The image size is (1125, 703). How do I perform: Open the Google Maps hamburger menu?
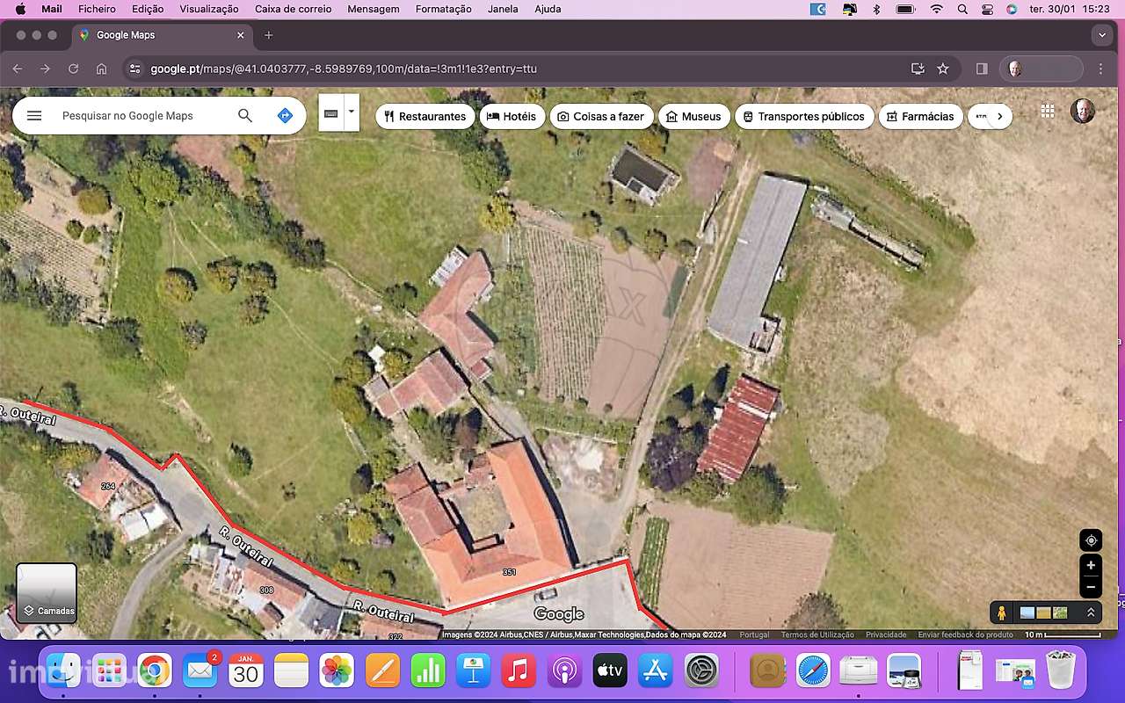coord(34,116)
